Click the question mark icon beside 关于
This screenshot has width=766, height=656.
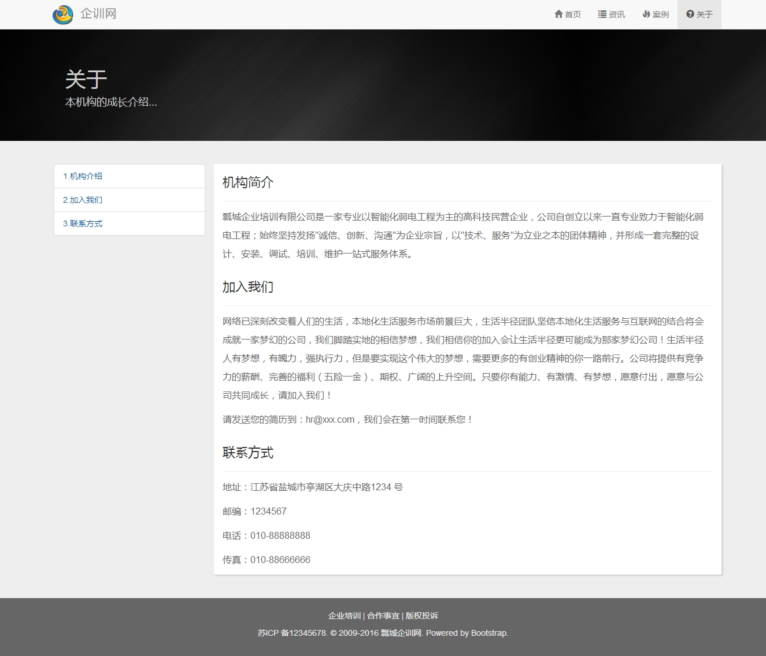point(690,14)
